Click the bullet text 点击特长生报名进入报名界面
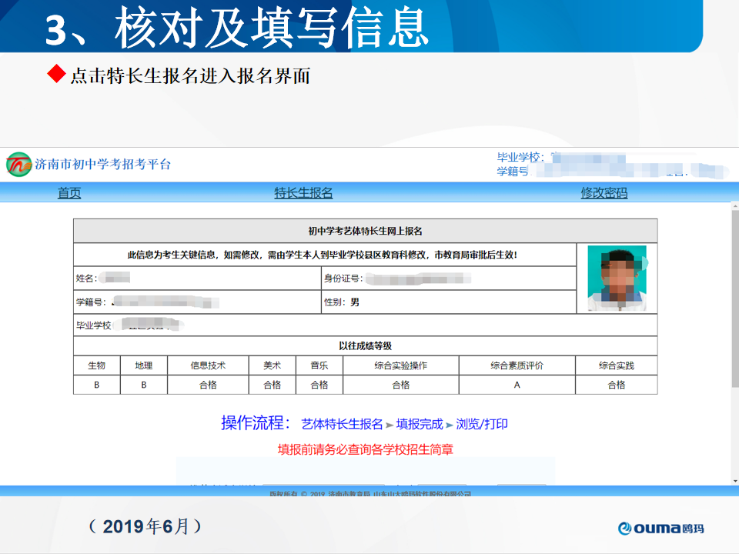739x554 pixels. [190, 75]
